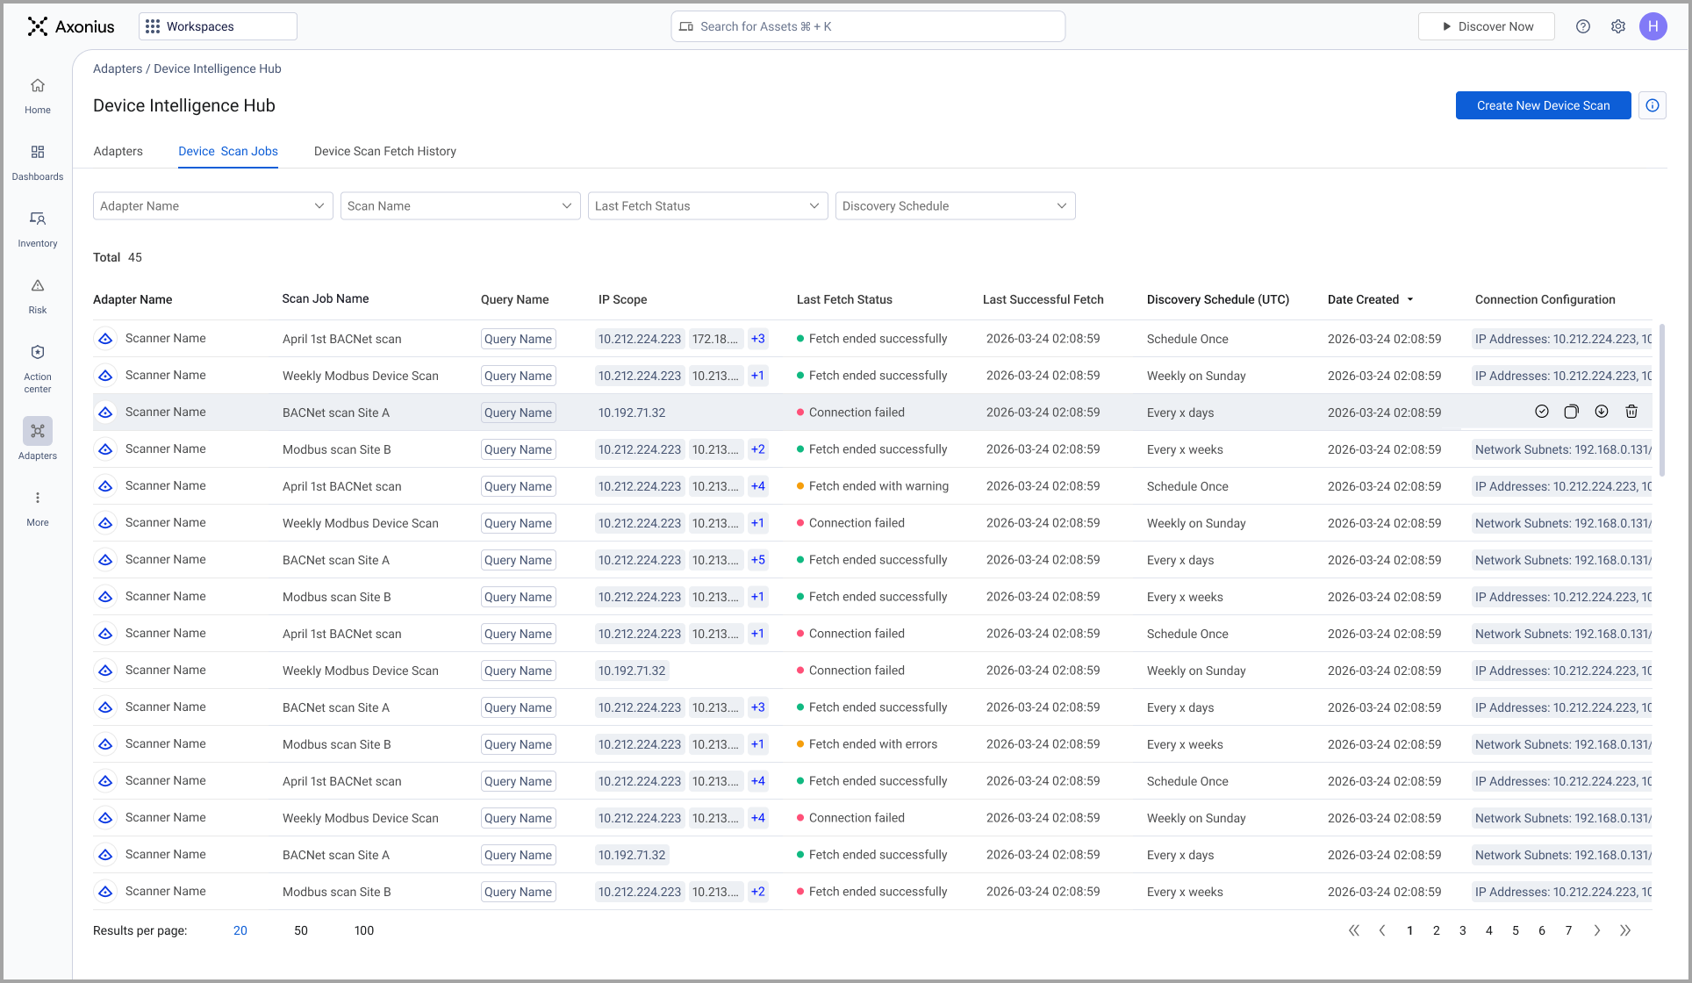Screen dimensions: 1692x983
Task: Click Create New Device Scan button
Action: click(x=1544, y=105)
